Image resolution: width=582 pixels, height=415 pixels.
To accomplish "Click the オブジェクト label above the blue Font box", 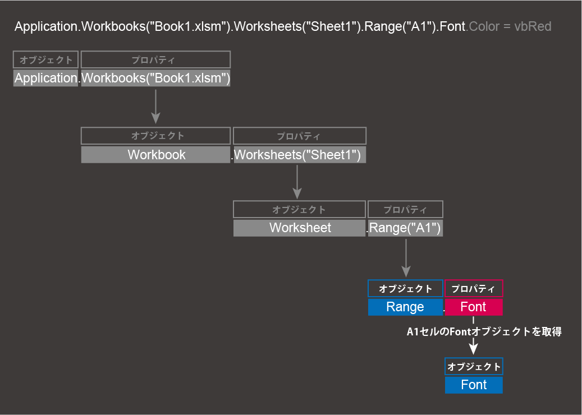I will [474, 367].
